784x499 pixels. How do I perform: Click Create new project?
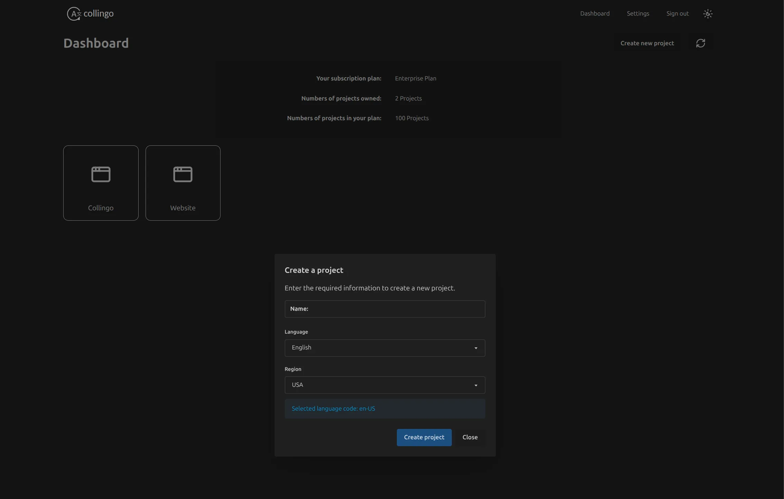(x=647, y=43)
